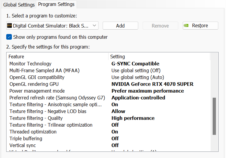Select Vertical sync feature
The width and height of the screenshot is (226, 158).
click(23, 145)
